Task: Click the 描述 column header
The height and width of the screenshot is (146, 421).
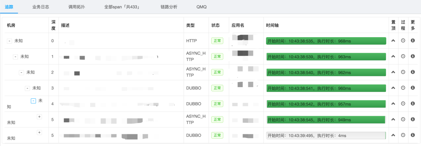Action: [65, 25]
